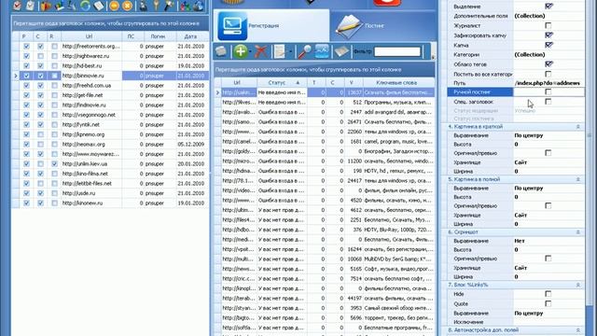Click the golden key icon
Viewport: 597px width, 336px height.
[x=156, y=6]
